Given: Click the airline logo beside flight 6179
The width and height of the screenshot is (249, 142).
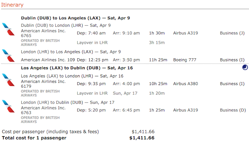Looking at the screenshot, I should [8, 80].
